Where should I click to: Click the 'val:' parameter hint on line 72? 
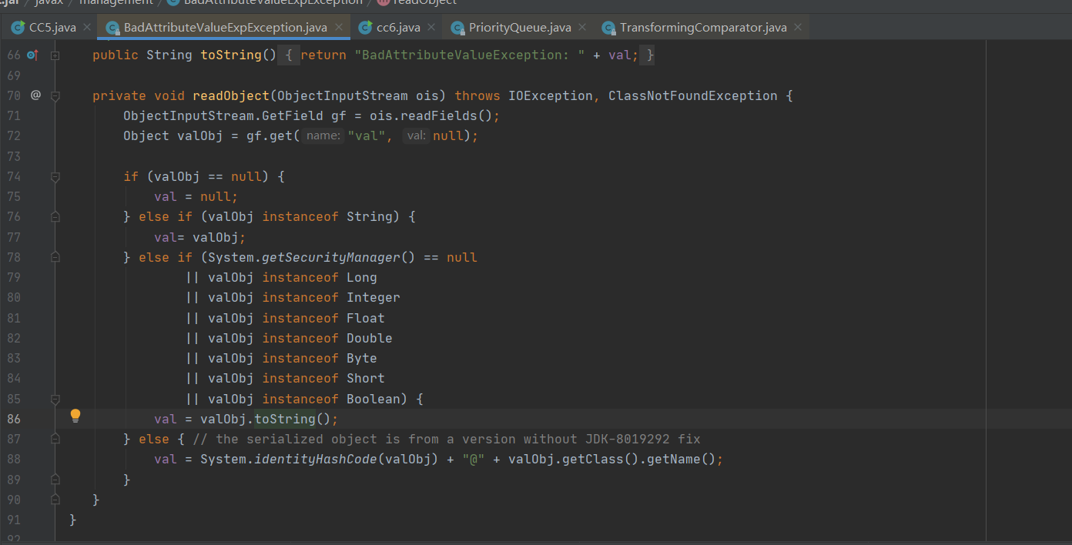416,136
